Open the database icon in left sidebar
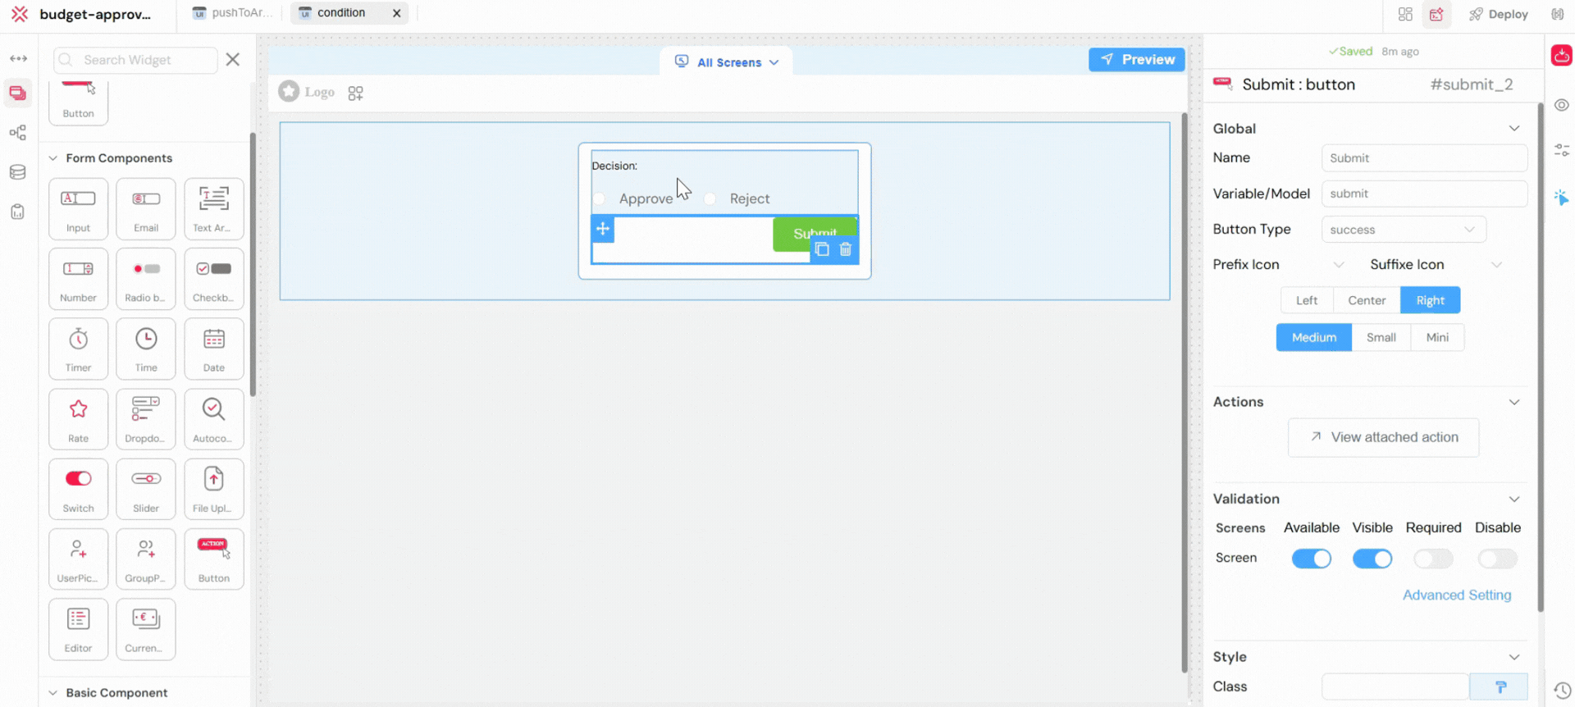The image size is (1575, 707). pyautogui.click(x=17, y=172)
